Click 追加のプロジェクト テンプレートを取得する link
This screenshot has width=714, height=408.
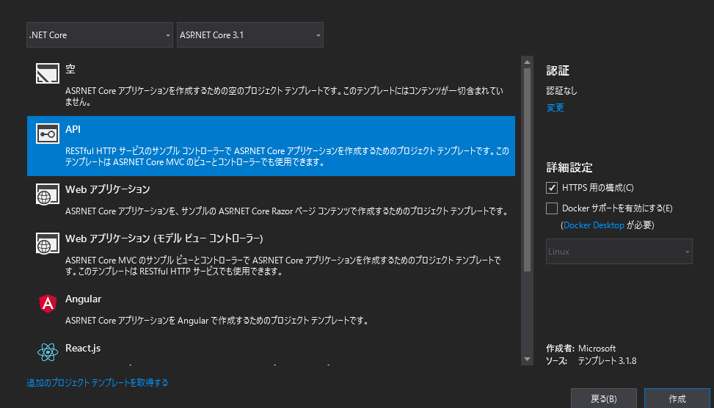click(98, 383)
